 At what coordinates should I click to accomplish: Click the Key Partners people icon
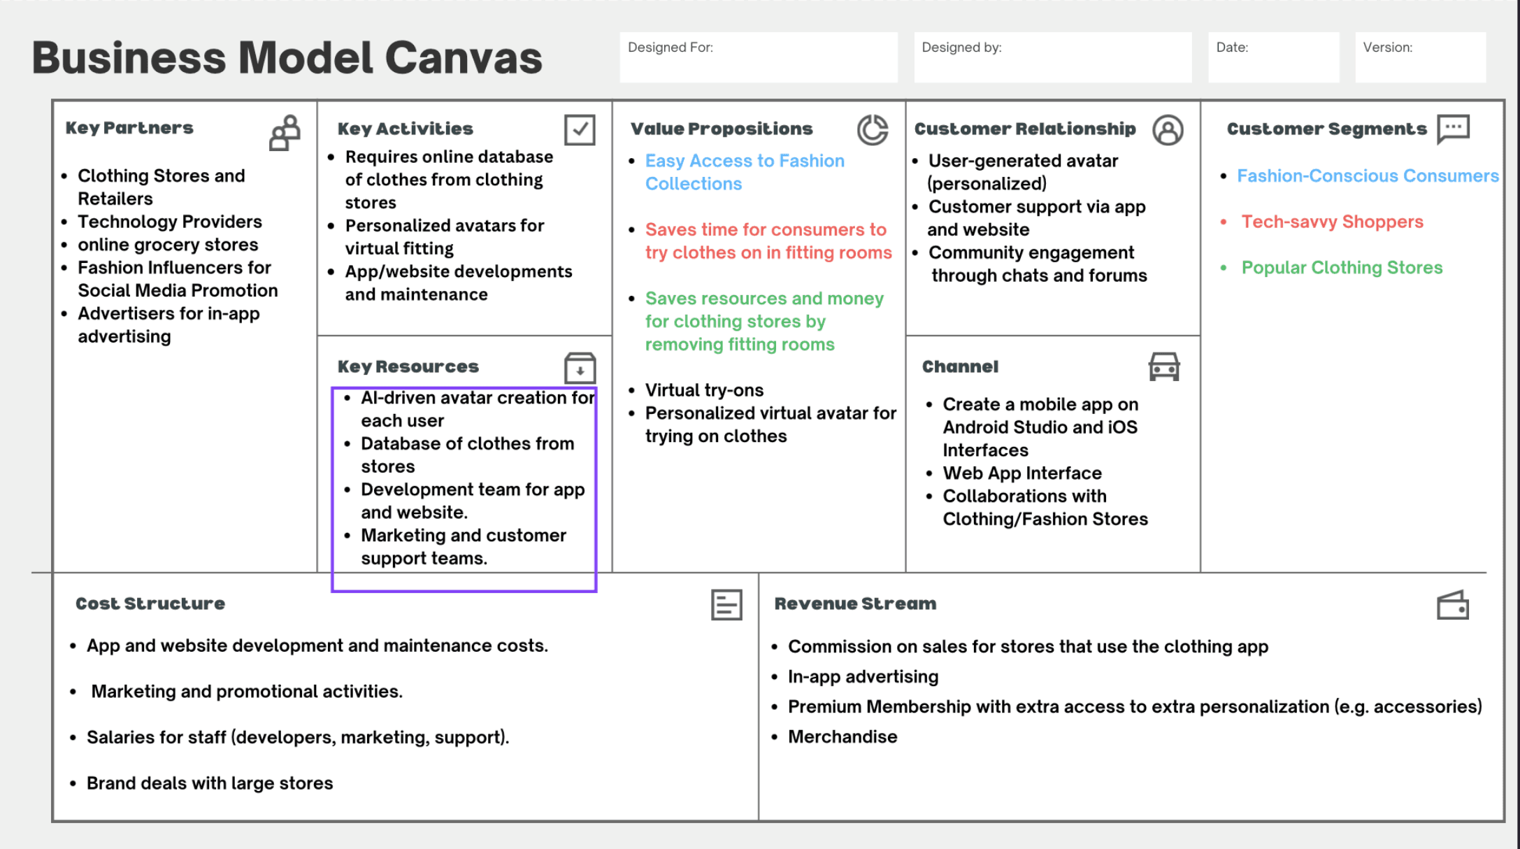point(285,133)
